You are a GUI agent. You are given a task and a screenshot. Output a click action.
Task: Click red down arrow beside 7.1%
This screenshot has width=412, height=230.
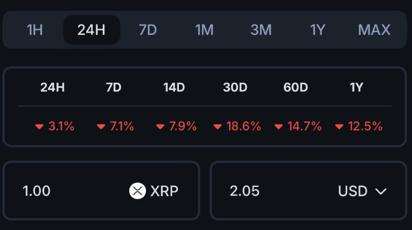(x=101, y=127)
